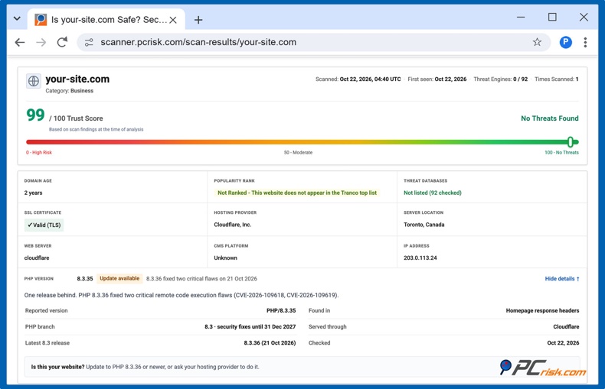Image resolution: width=605 pixels, height=389 pixels.
Task: Select the 'Is your-site.com Safe?' tab
Action: pos(106,19)
